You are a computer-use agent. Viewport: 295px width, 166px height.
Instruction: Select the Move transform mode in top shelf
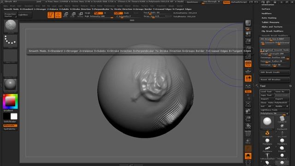(x=66, y=15)
